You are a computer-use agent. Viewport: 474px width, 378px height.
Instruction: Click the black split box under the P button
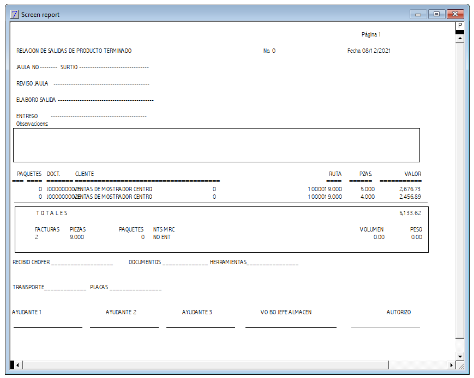[460, 32]
